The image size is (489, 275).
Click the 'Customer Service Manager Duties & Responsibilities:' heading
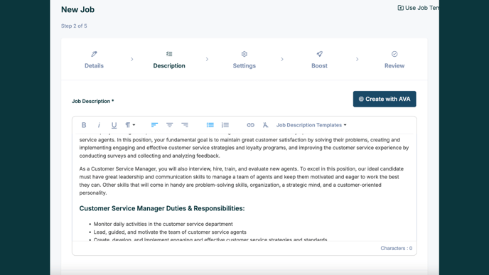[162, 208]
